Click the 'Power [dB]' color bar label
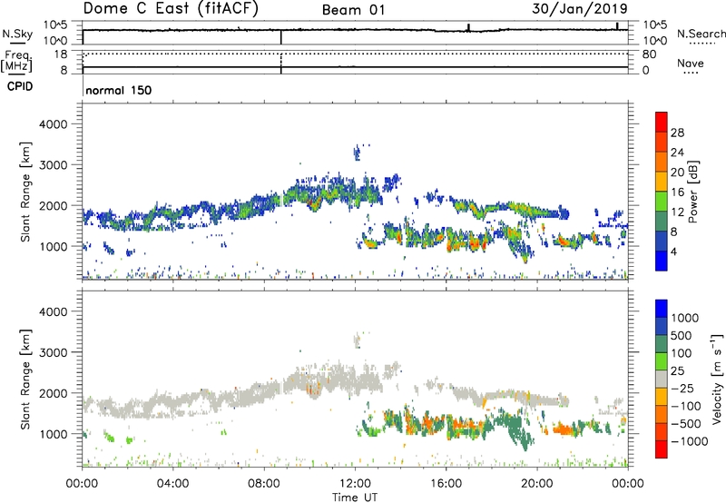This screenshot has width=726, height=503. (692, 192)
